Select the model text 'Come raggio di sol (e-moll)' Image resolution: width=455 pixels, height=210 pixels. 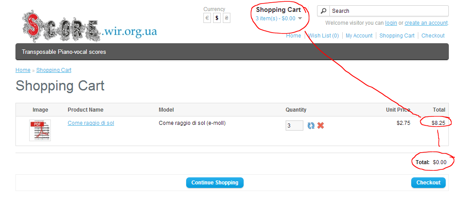pyautogui.click(x=192, y=123)
